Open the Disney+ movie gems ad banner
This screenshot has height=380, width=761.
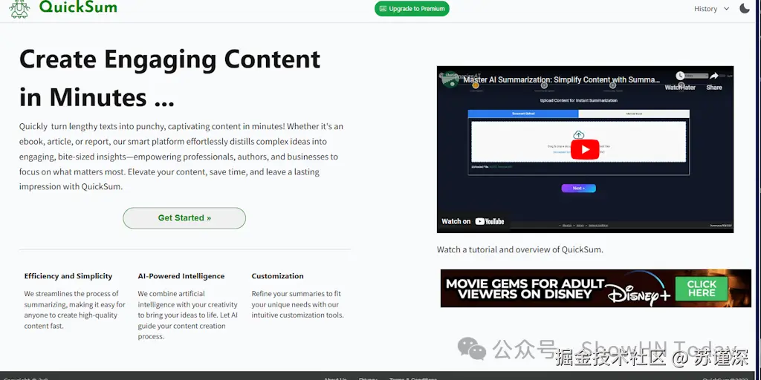595,289
